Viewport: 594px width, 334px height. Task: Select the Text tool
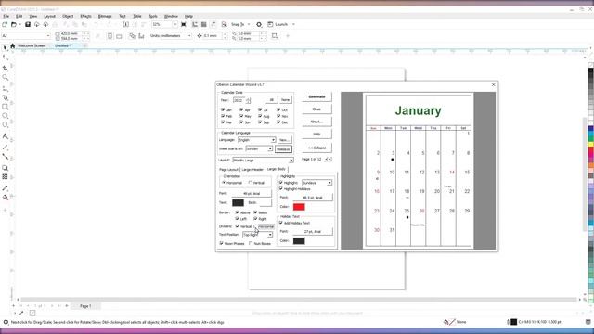click(x=5, y=136)
